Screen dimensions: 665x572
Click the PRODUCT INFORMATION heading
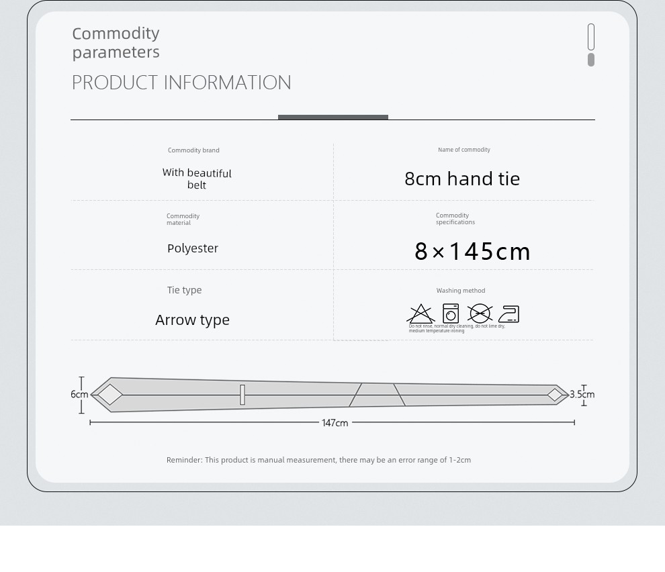181,83
